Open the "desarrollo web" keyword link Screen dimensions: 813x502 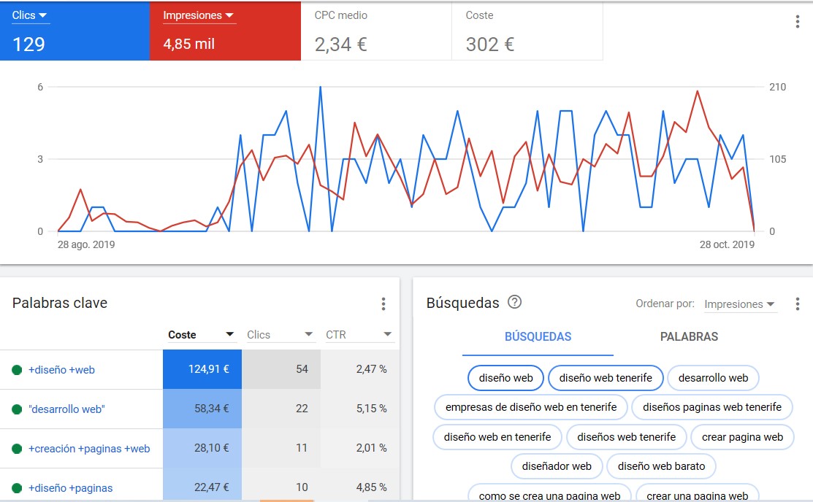(x=66, y=409)
